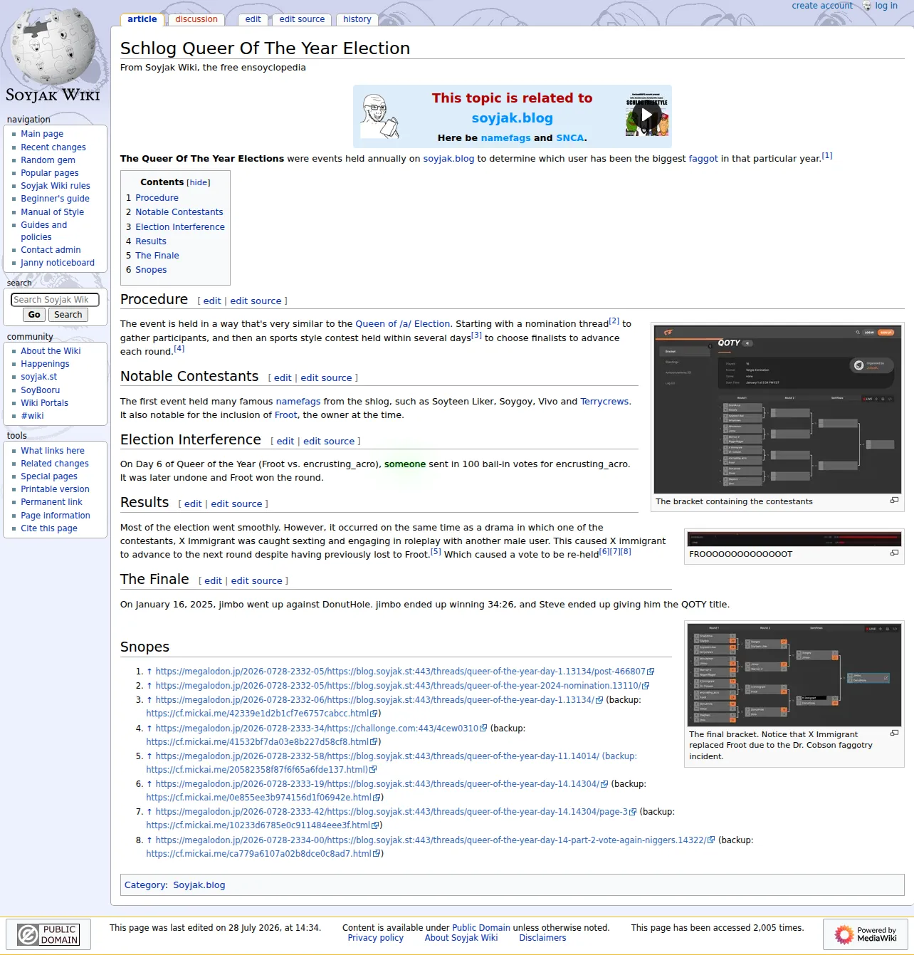Open Page information tool link
Viewport: 914px width, 955px height.
point(56,516)
